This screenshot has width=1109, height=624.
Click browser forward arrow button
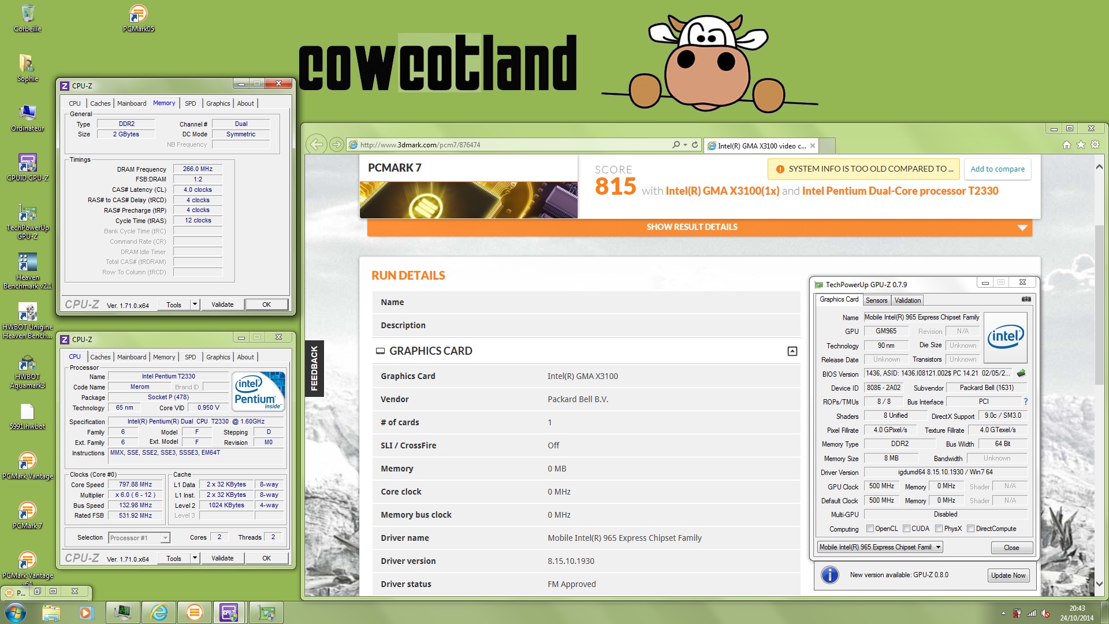[x=336, y=144]
